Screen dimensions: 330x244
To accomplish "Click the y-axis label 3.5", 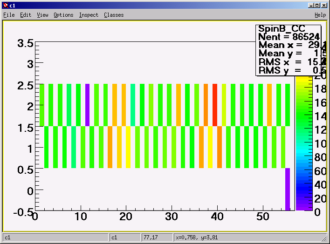I will [25, 44].
